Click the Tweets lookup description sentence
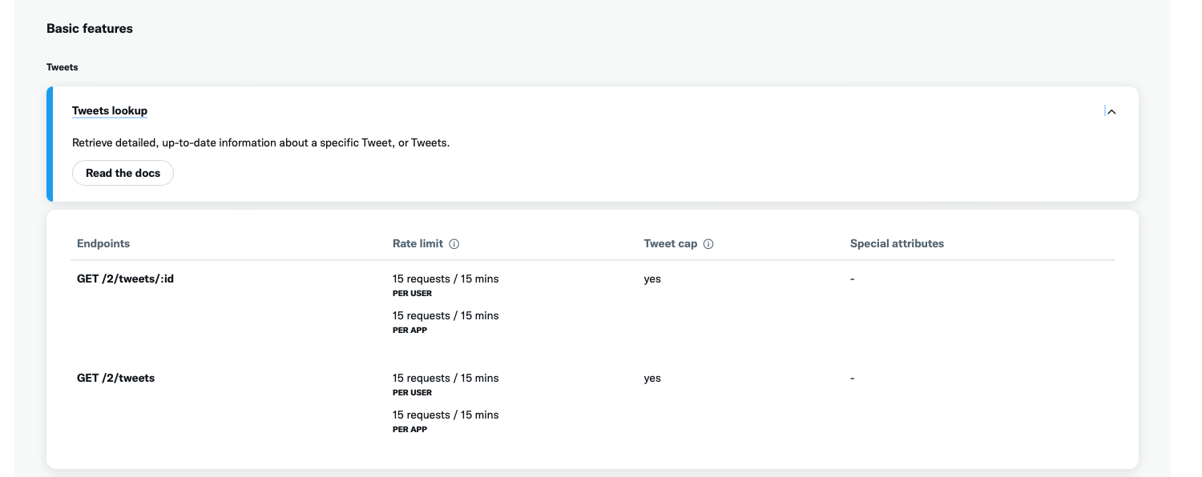 click(x=260, y=143)
